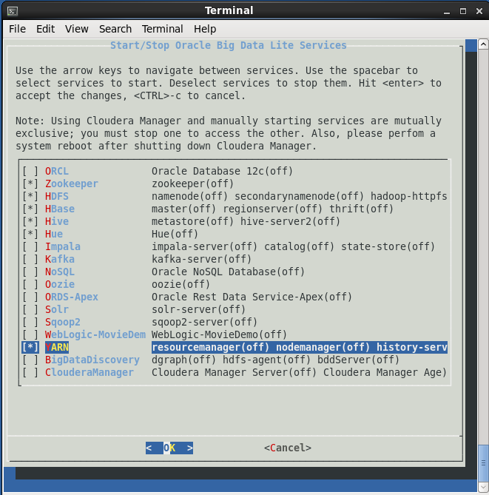The image size is (489, 495).
Task: Select the Oozie service name
Action: [60, 284]
